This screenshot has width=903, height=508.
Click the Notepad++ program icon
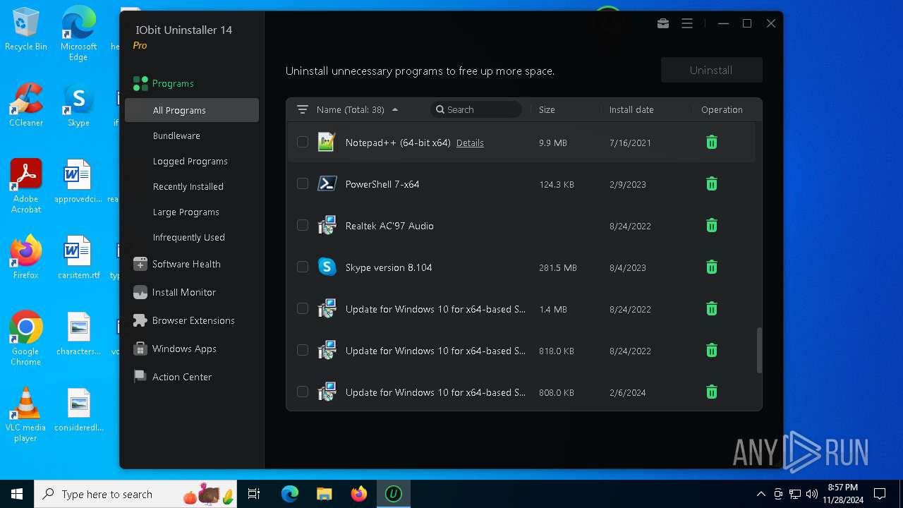327,142
